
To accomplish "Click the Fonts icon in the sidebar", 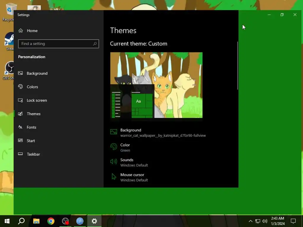I will (20, 127).
